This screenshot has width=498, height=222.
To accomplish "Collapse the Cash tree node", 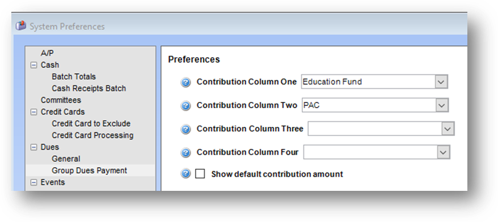I will 33,65.
